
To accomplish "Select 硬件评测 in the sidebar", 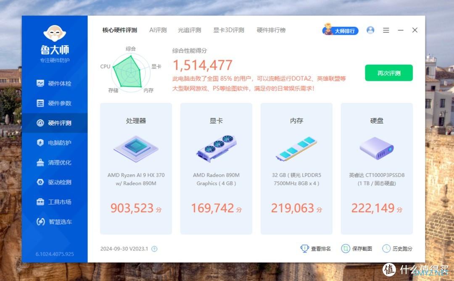I will 54,123.
